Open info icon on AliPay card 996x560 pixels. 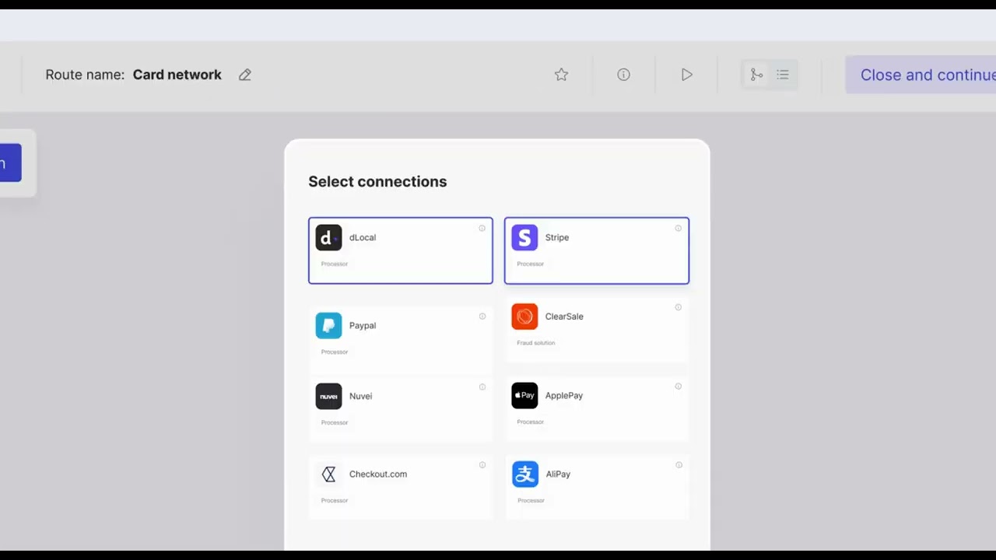pos(679,464)
